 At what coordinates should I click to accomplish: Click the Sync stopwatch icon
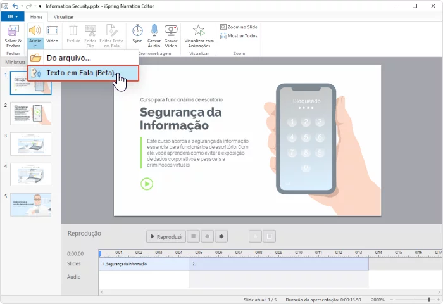coord(137,35)
